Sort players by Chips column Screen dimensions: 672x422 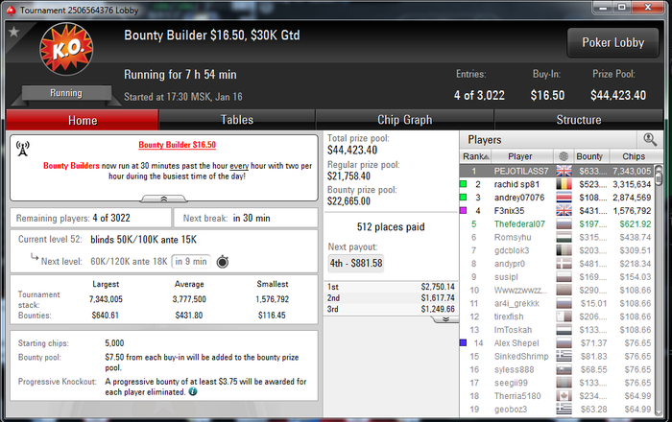[x=633, y=156]
